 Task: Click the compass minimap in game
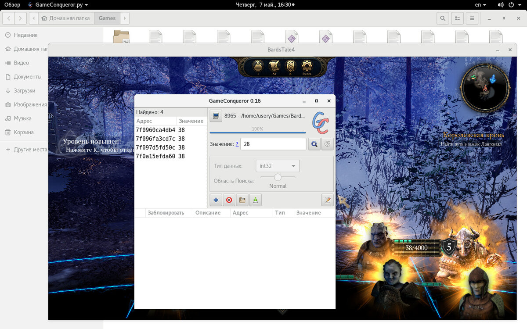coord(485,87)
